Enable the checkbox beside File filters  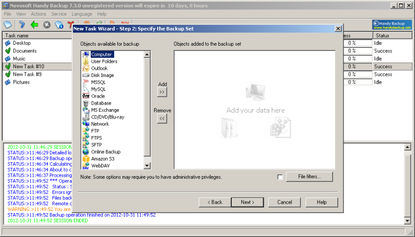[x=280, y=177]
